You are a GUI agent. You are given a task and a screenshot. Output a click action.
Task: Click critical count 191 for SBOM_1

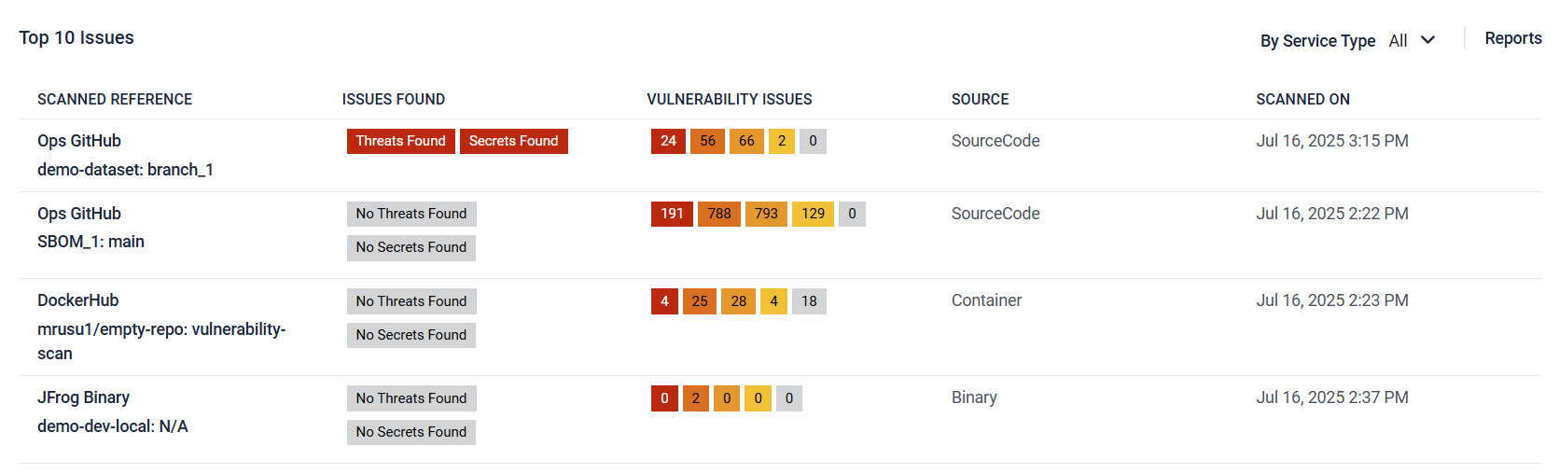coord(672,214)
